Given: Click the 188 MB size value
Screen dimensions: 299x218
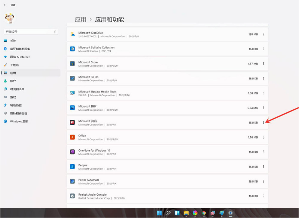Looking at the screenshot, I should tap(253, 35).
